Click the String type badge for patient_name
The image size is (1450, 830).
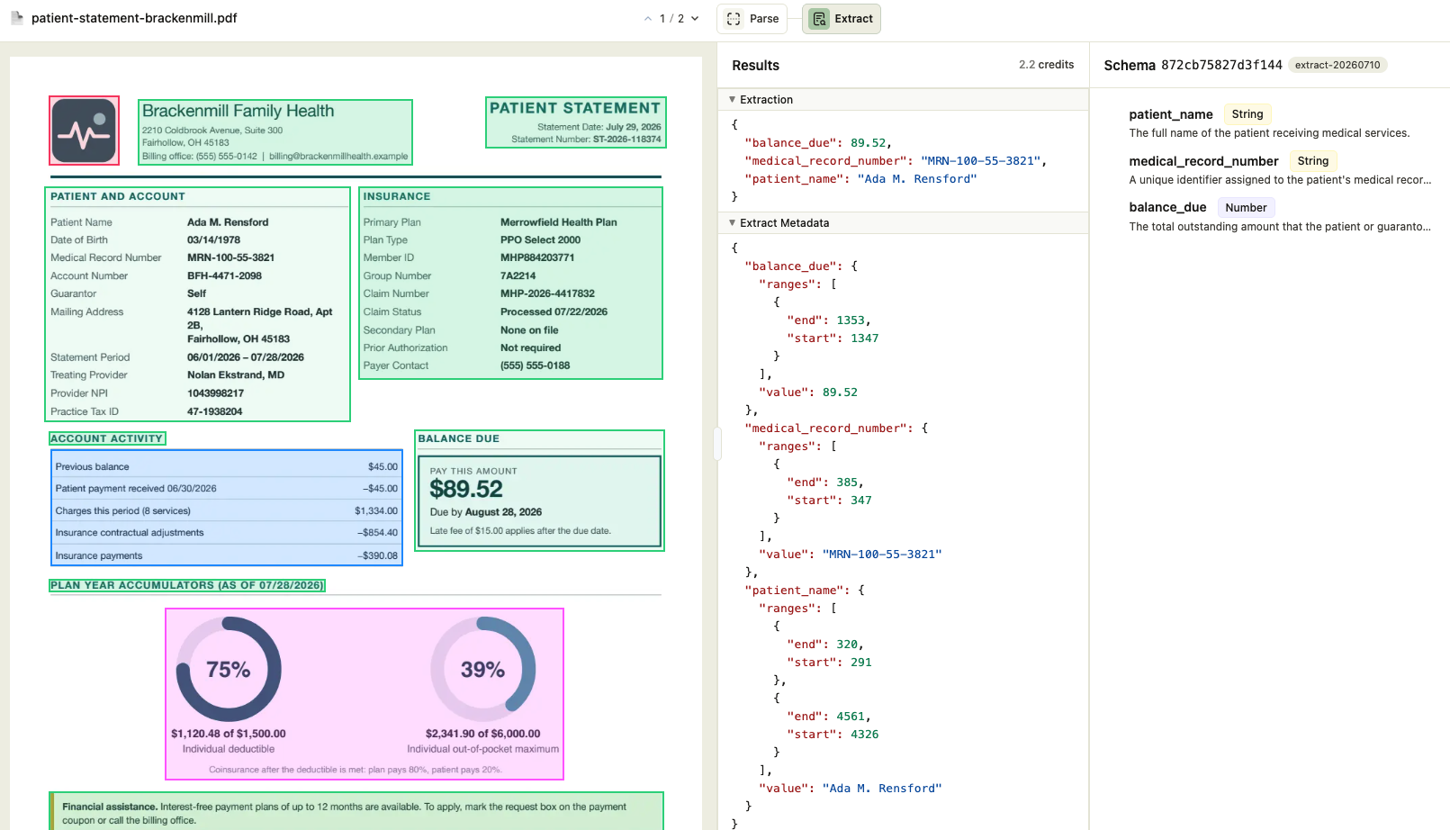(x=1247, y=114)
